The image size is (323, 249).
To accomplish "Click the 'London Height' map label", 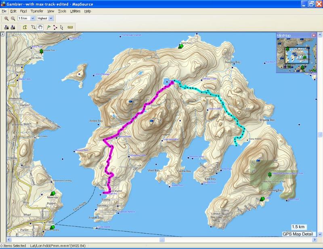I will [220, 214].
